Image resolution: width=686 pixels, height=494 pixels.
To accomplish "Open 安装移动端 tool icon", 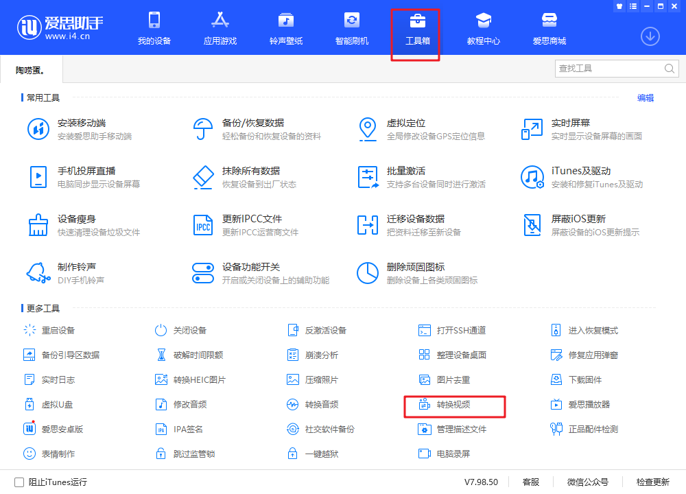I will (38, 129).
